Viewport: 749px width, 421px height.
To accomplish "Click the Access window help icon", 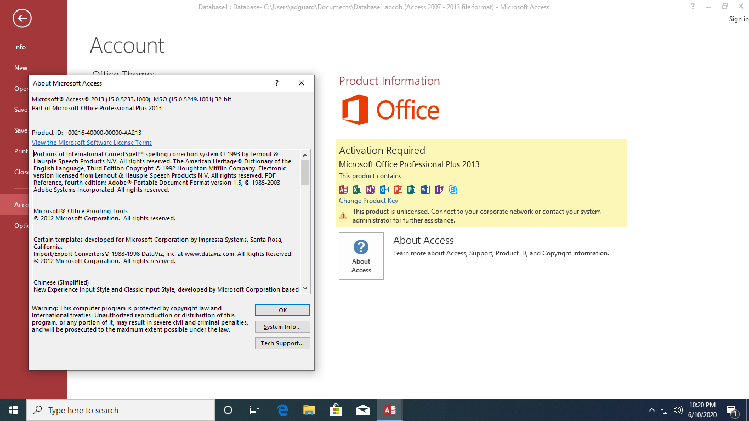I will point(694,7).
